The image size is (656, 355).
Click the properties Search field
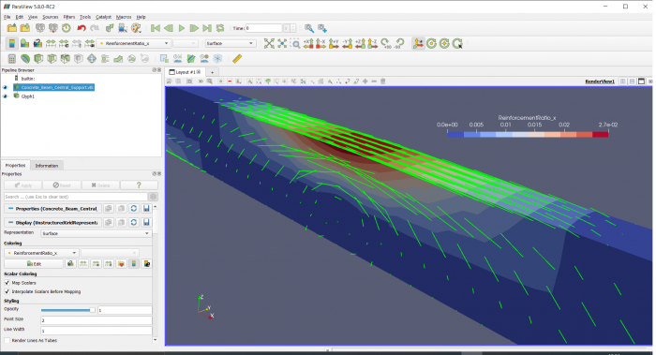coord(76,197)
